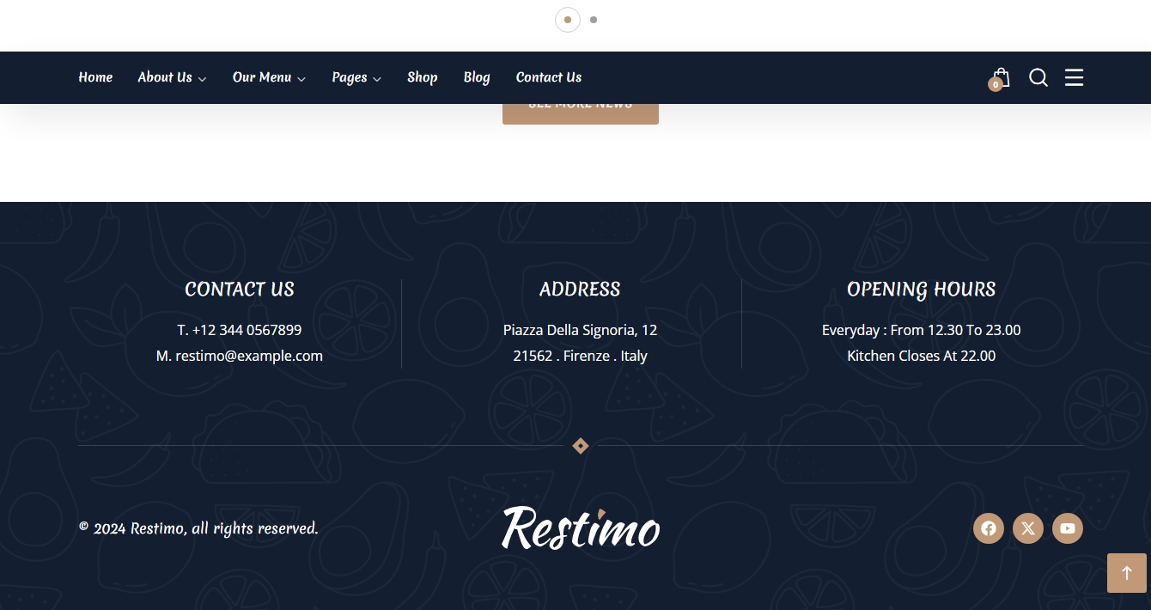Go to the Home page
1151x610 pixels.
[x=95, y=77]
